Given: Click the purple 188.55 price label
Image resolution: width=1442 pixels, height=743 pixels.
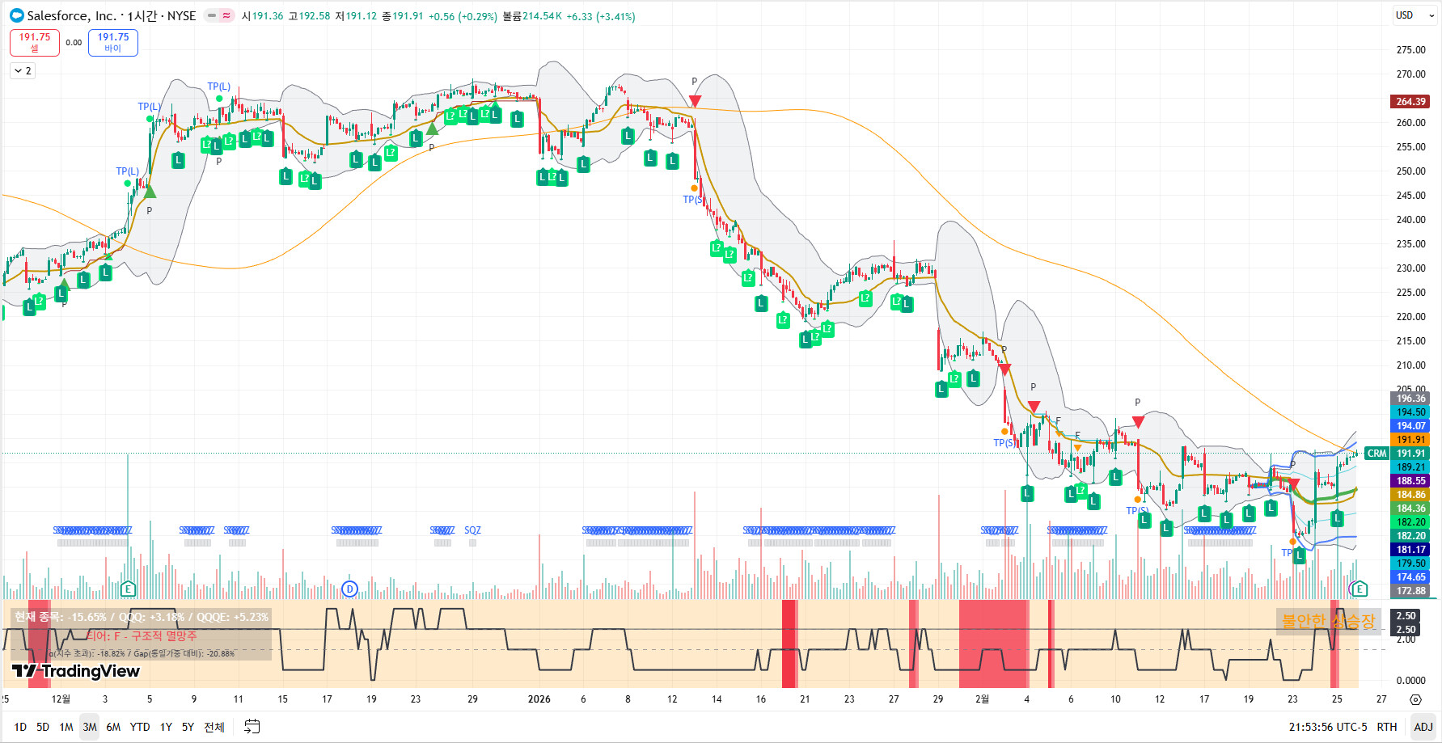Looking at the screenshot, I should 1410,481.
